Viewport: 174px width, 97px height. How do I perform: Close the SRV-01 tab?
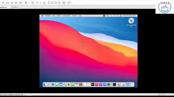coord(20,7)
